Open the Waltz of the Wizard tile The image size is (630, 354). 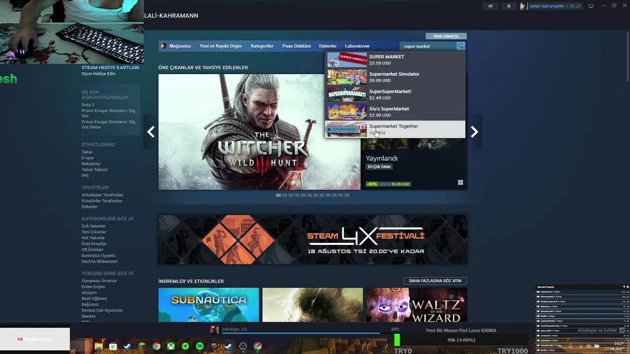416,305
